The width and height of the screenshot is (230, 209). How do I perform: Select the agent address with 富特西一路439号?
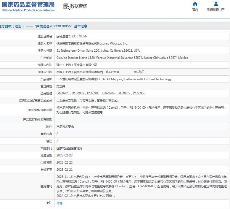(100, 72)
